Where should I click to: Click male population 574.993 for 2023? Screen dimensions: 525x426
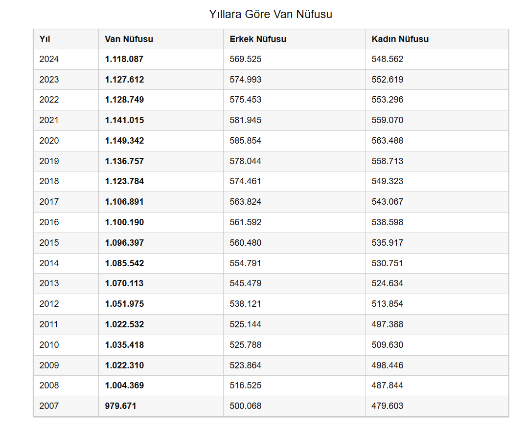(x=245, y=80)
